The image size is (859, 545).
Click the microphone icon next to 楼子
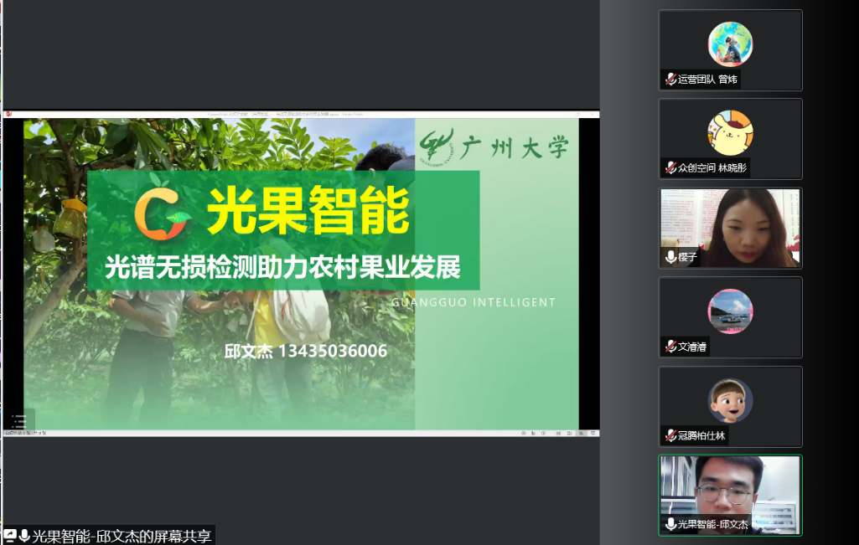670,257
